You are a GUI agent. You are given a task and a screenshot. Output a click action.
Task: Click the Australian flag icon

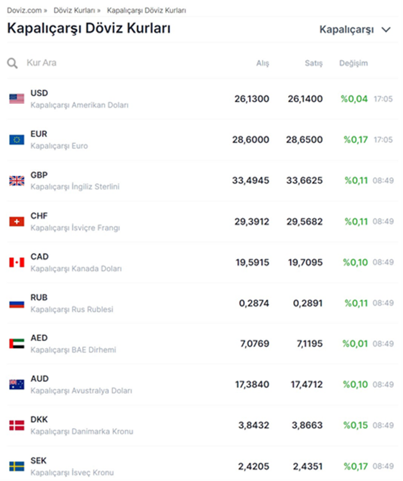[17, 385]
